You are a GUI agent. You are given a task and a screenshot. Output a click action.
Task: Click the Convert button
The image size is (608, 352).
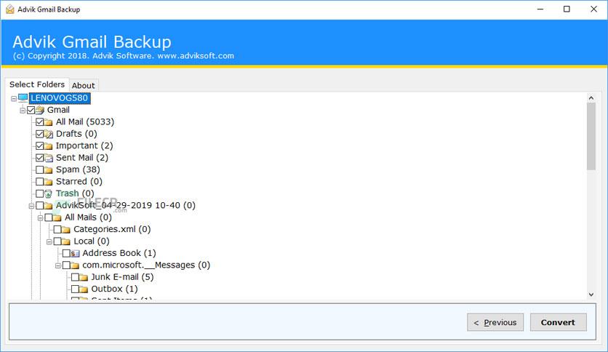click(558, 322)
